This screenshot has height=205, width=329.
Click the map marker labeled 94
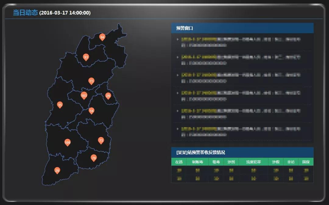(x=102, y=37)
